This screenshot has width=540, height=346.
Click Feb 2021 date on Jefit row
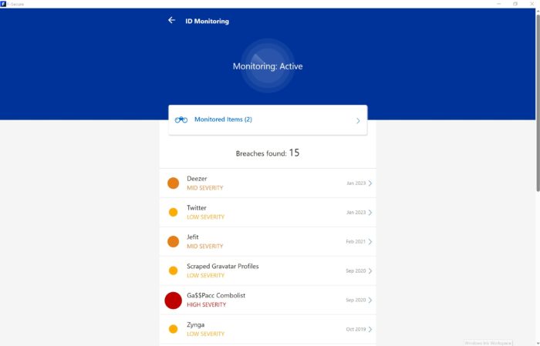coord(356,241)
